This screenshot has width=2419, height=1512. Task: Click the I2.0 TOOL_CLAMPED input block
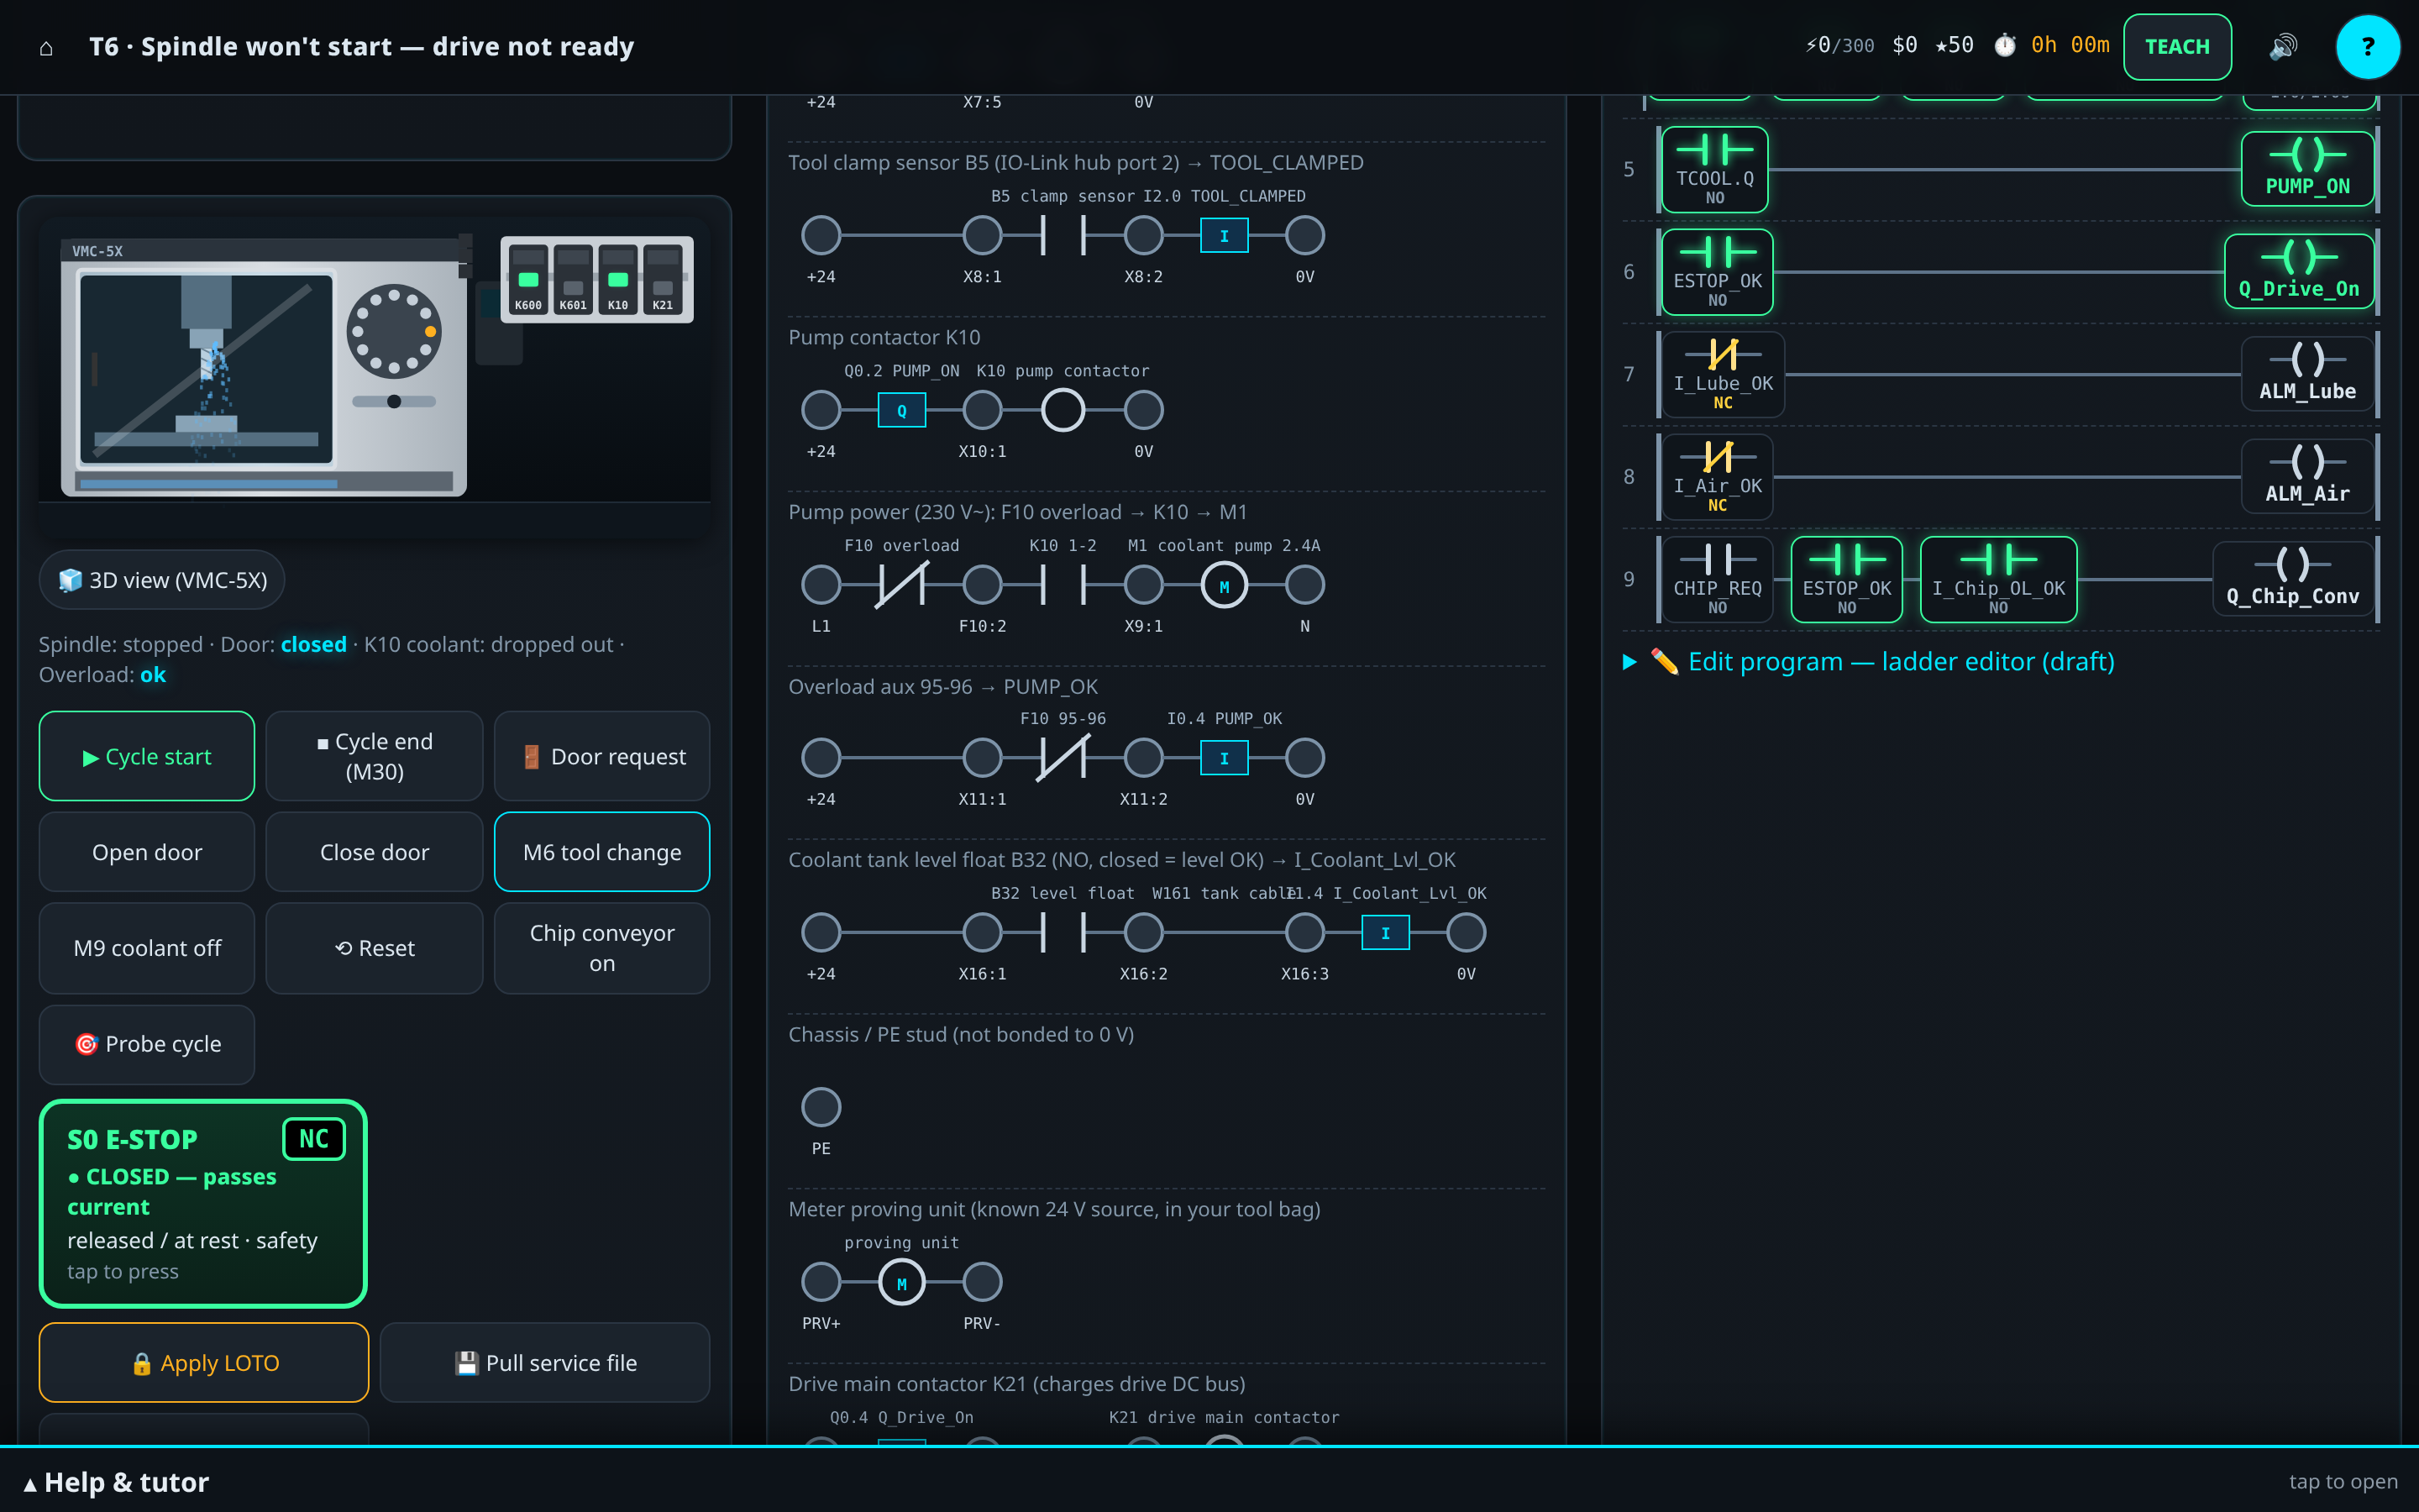(x=1224, y=236)
